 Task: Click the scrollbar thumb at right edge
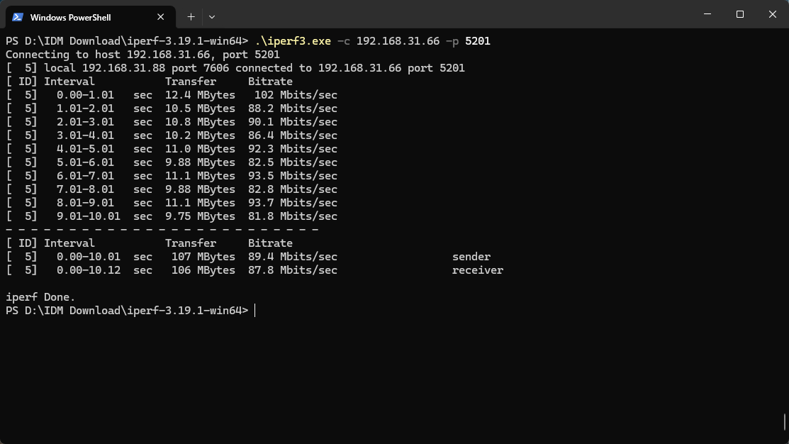click(x=785, y=422)
